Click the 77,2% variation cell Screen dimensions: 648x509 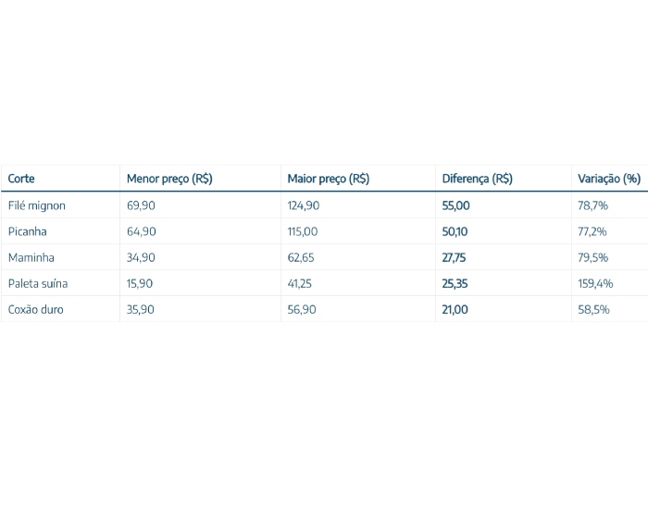coord(592,231)
